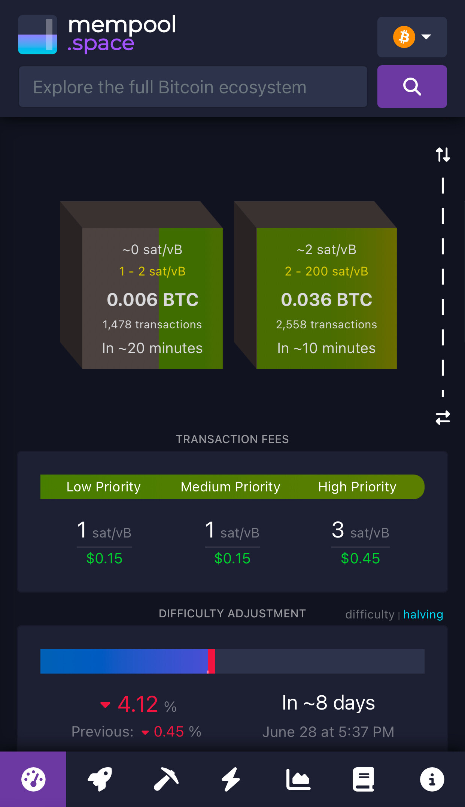Focus the Explore the full Bitcoin ecosystem field
The height and width of the screenshot is (807, 465).
tap(193, 87)
